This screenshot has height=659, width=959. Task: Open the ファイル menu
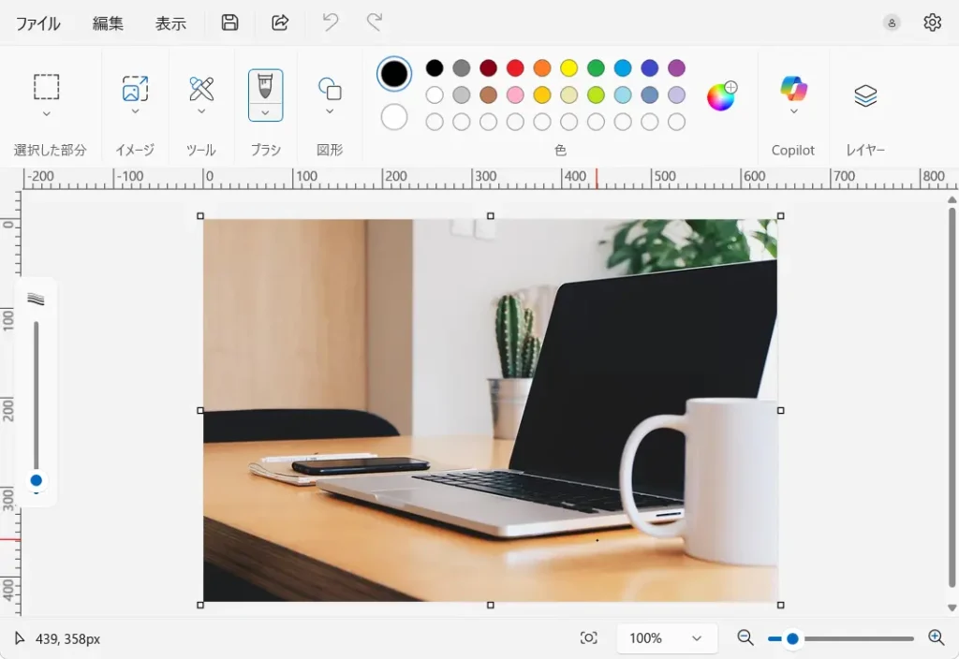pos(37,23)
